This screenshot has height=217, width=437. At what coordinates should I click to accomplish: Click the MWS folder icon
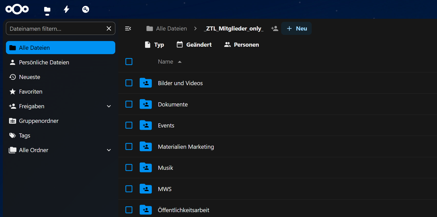point(146,189)
